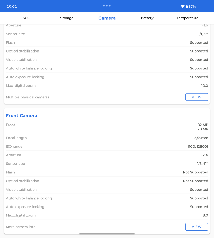Tap the 32 MP front resolution
This screenshot has width=214, height=238.
203,125
